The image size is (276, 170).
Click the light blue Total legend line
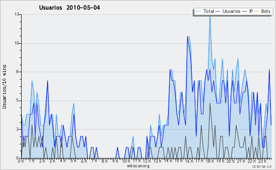pos(198,11)
